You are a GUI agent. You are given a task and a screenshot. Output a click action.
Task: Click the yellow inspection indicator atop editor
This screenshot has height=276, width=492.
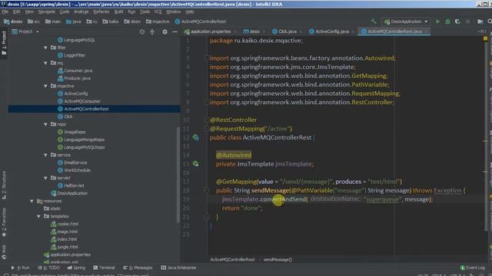[x=485, y=39]
